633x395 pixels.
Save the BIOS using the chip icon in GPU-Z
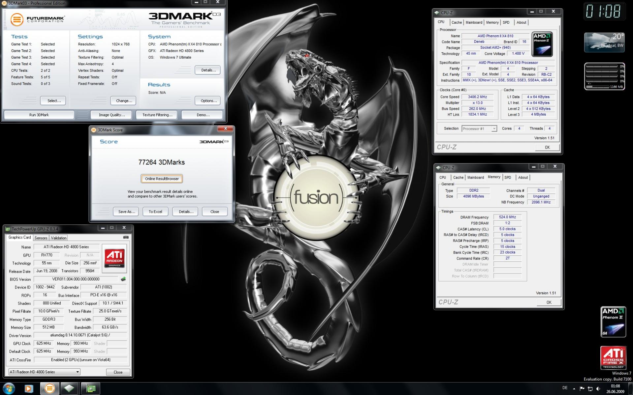pos(123,279)
